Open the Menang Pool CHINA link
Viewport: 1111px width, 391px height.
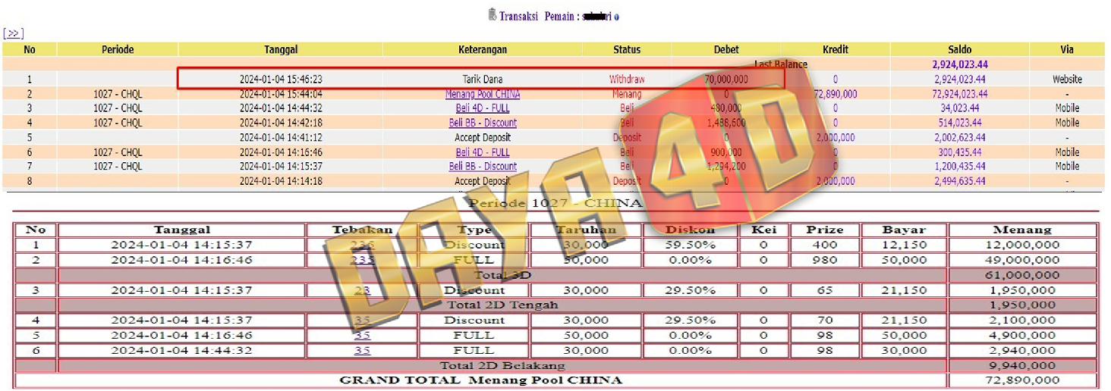pos(483,94)
